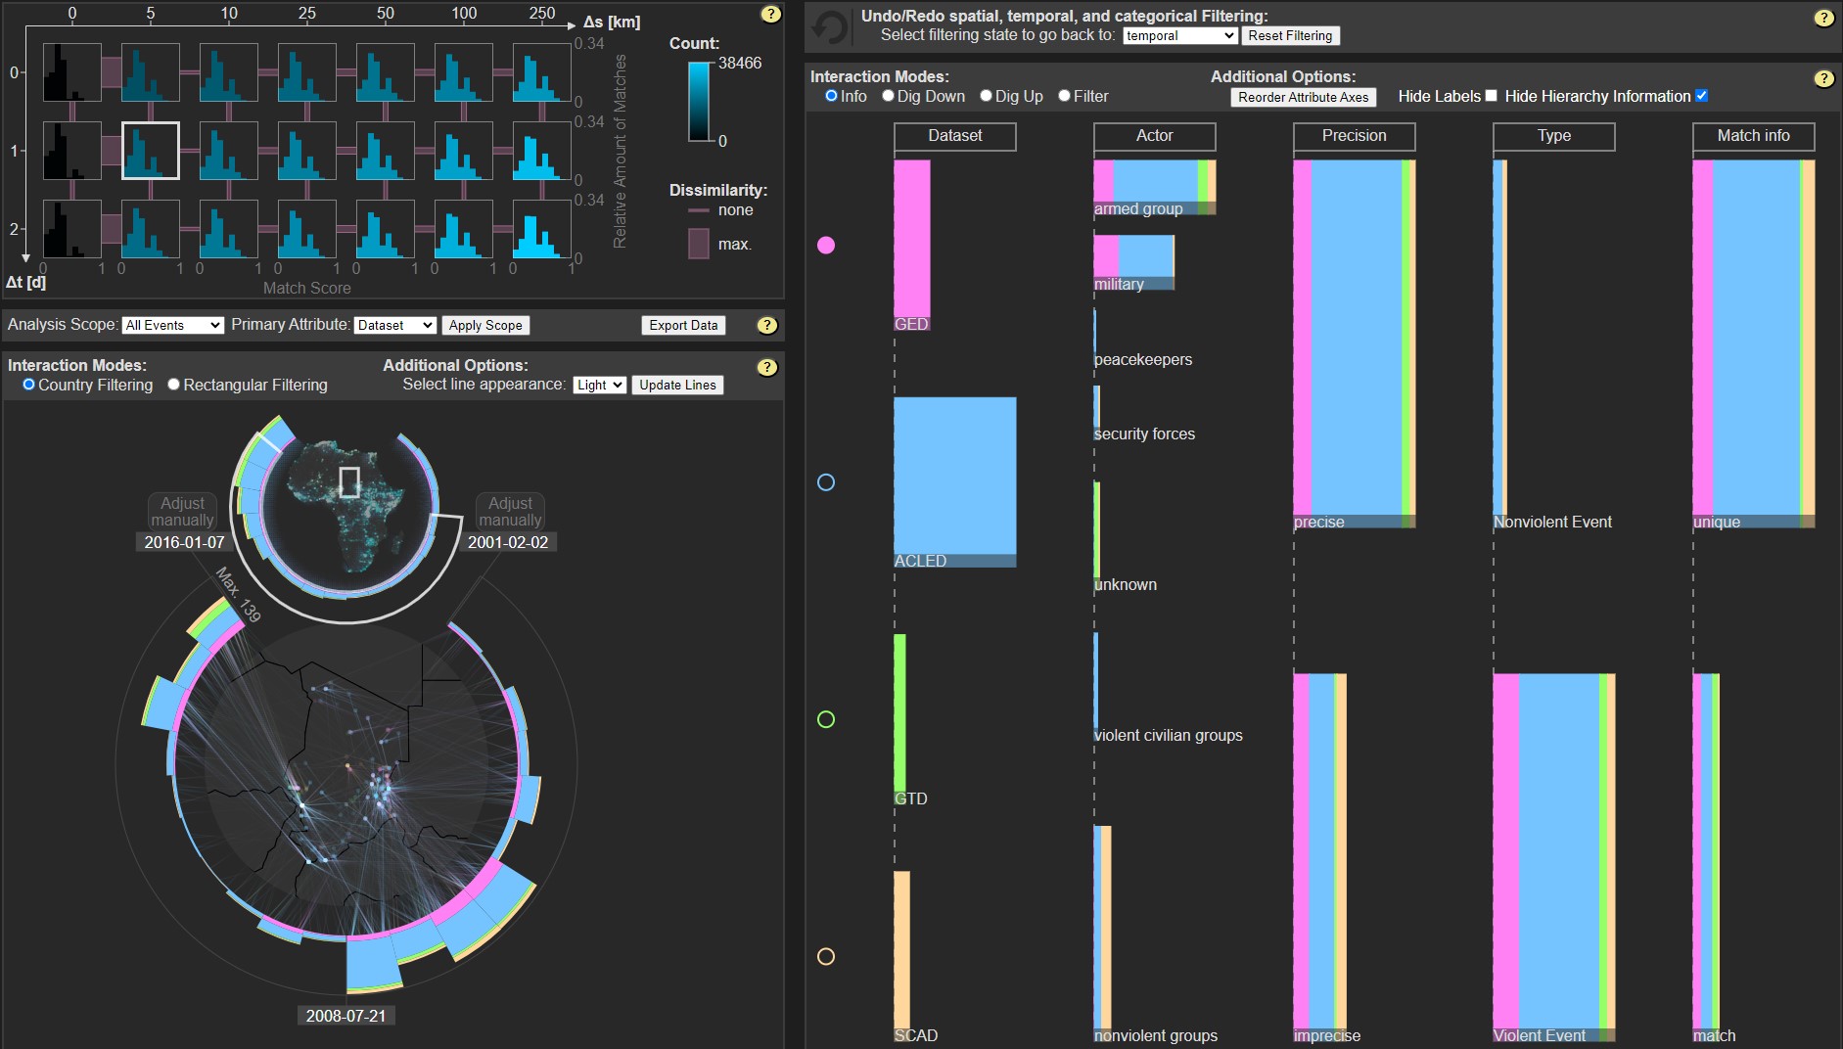Click Reorder Attribute Axes button

tap(1304, 97)
